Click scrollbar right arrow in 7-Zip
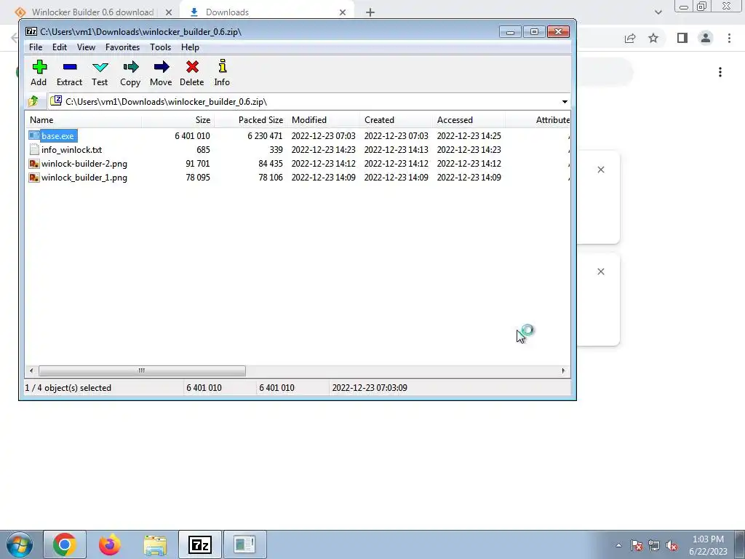The image size is (745, 559). [x=564, y=370]
